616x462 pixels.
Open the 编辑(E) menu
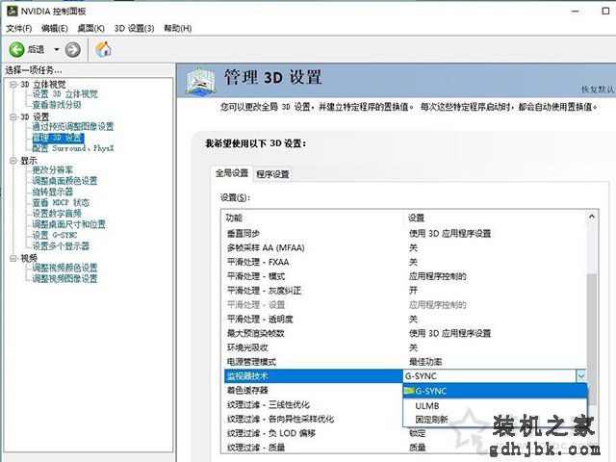[55, 28]
